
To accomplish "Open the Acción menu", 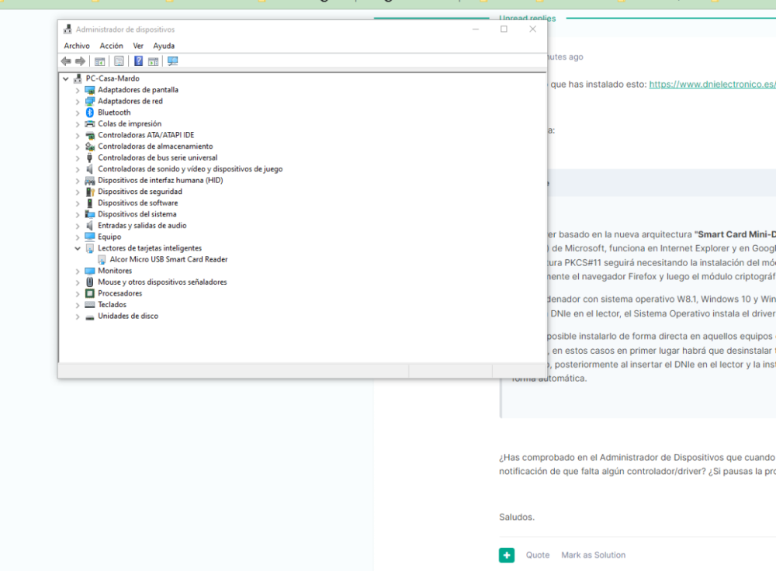I will point(111,46).
